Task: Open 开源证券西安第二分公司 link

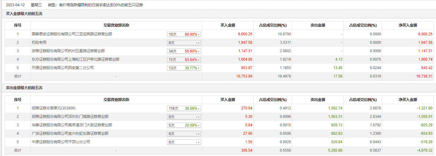Action: [63, 68]
